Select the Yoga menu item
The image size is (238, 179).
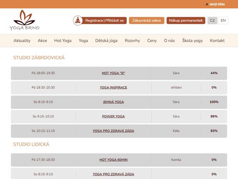point(83,41)
